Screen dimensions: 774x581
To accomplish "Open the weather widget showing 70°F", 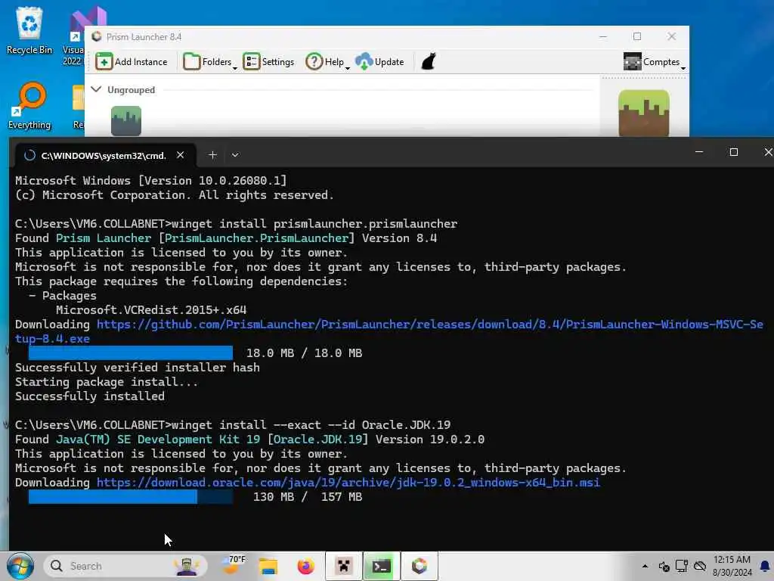I will 234,566.
